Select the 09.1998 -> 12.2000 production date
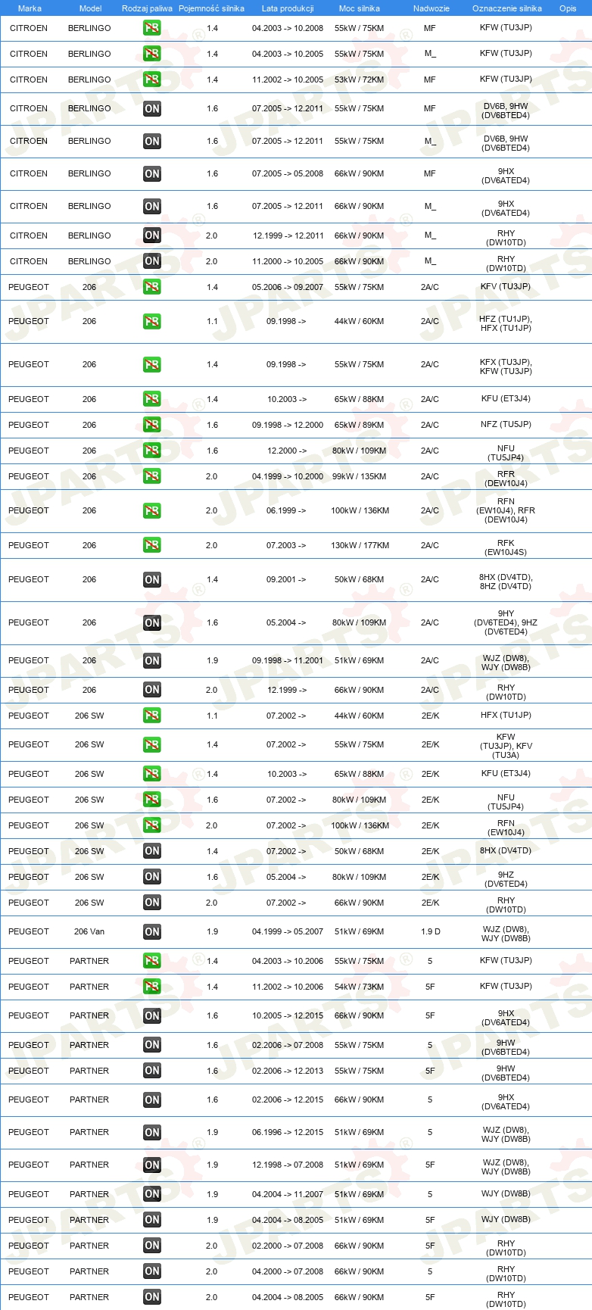The height and width of the screenshot is (1310, 592). [288, 425]
